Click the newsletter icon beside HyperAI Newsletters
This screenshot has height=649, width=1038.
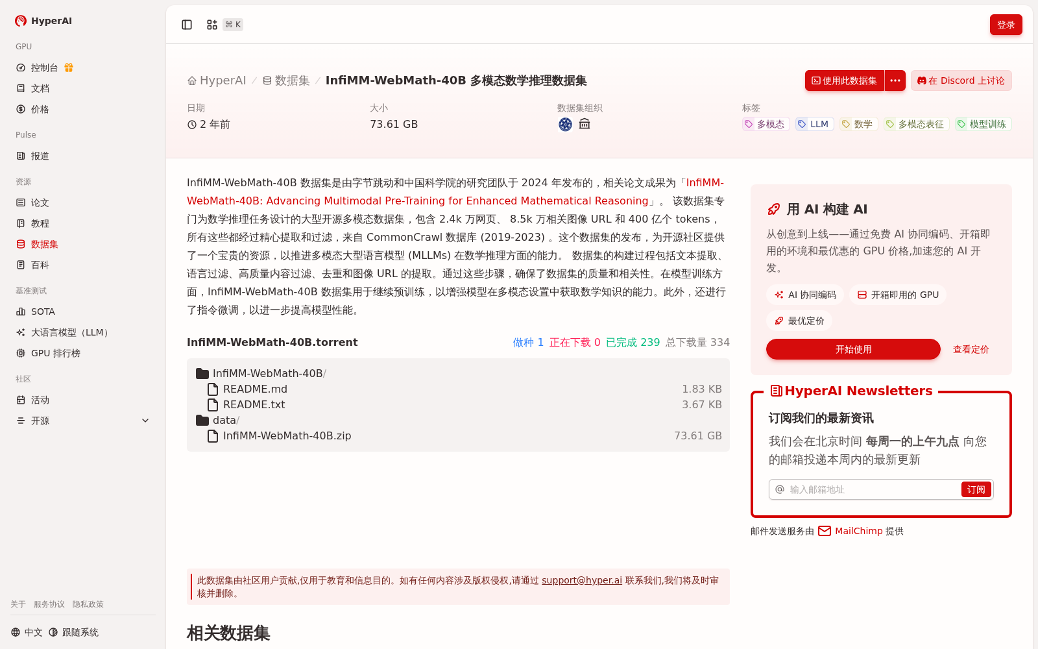[776, 391]
